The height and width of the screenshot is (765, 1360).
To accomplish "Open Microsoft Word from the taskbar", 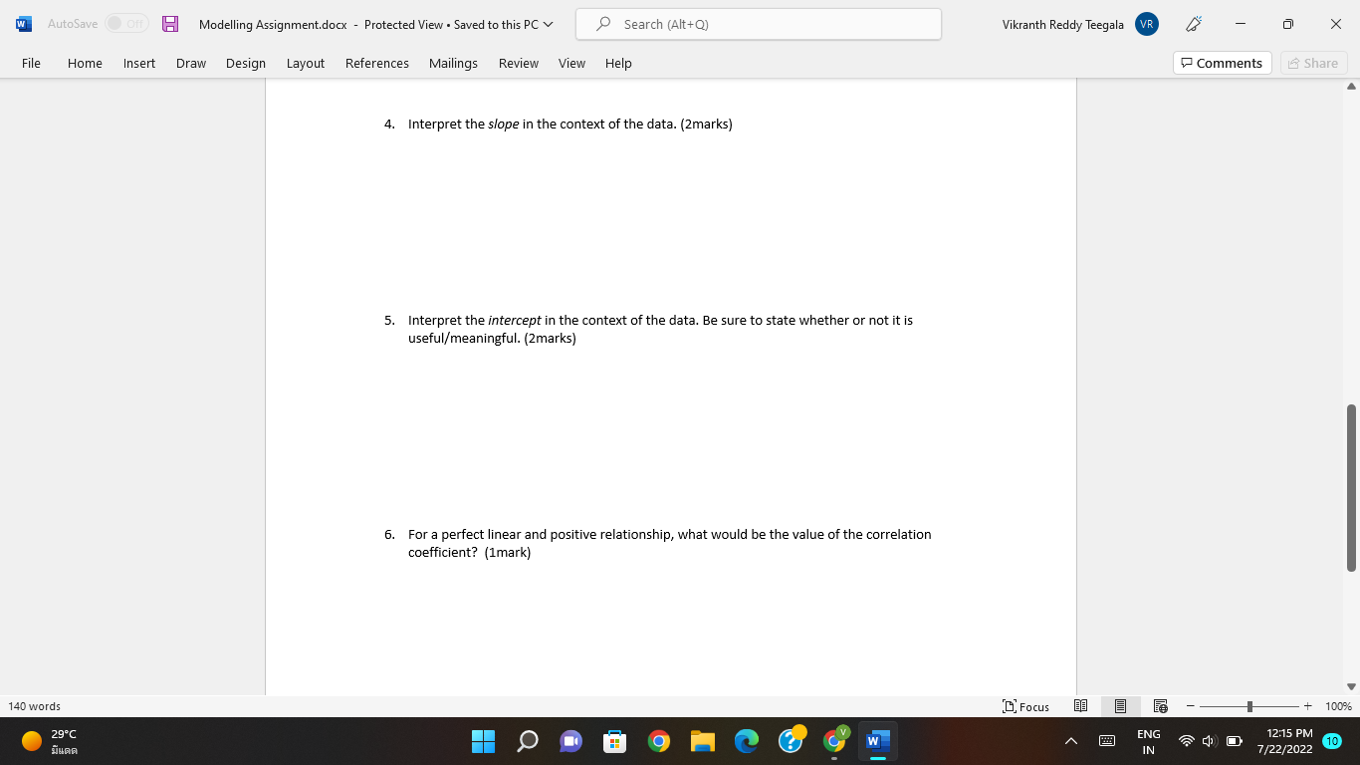I will point(877,741).
